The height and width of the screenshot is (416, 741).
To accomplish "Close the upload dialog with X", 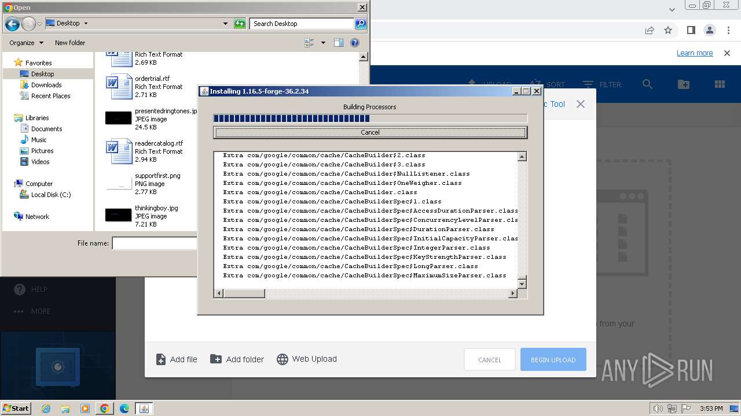I will [581, 104].
